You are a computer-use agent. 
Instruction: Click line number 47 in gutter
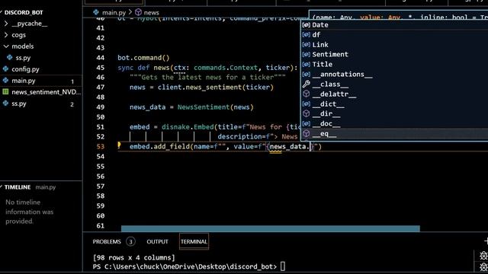coord(100,88)
